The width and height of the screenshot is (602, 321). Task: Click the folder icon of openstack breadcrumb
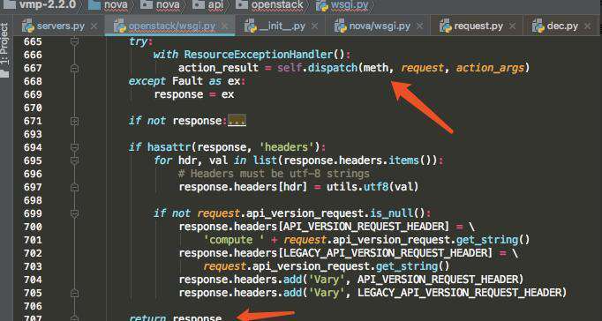[x=242, y=5]
